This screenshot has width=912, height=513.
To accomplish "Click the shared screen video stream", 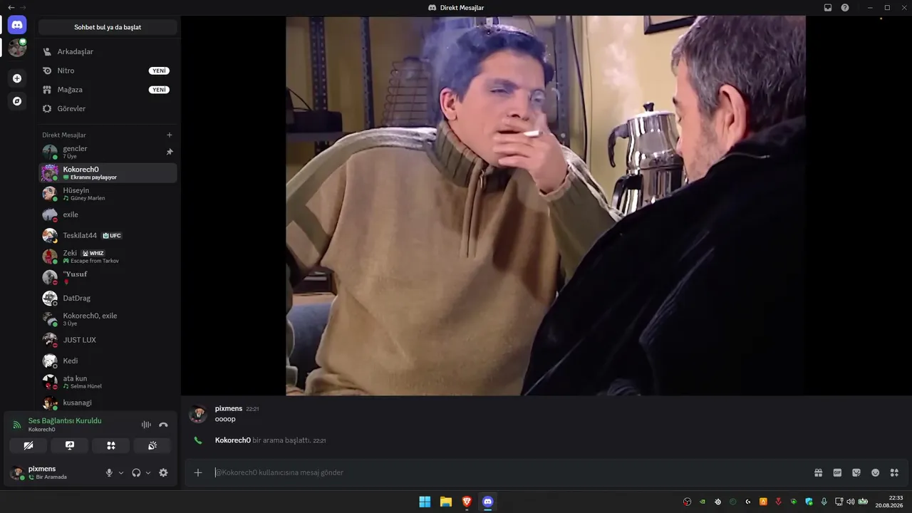I will coord(546,205).
